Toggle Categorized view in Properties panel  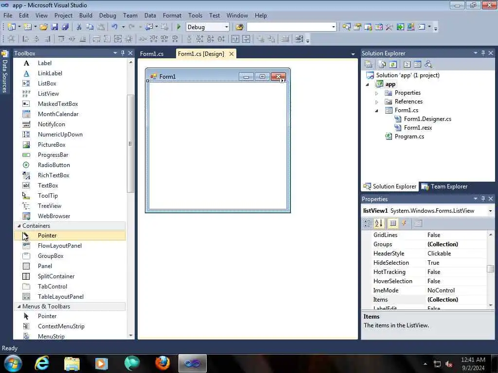point(367,223)
